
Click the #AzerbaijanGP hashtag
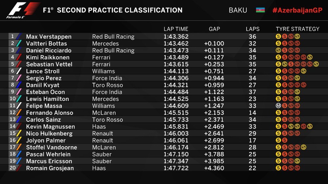pos(297,10)
